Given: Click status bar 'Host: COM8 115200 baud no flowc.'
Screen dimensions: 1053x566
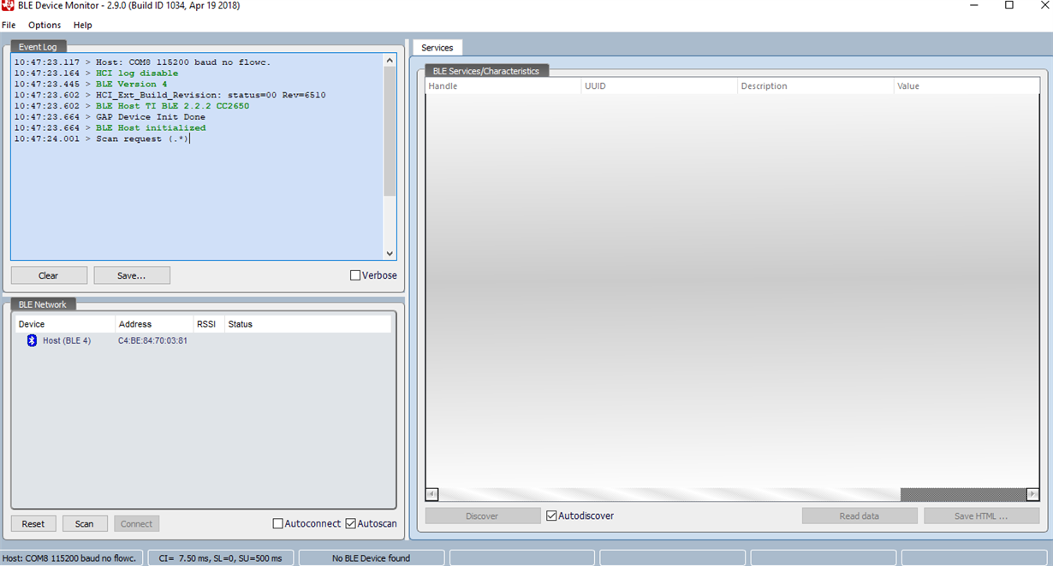Looking at the screenshot, I should (70, 558).
